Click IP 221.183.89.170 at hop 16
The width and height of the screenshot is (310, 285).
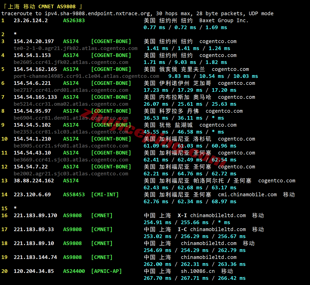coord(35,215)
